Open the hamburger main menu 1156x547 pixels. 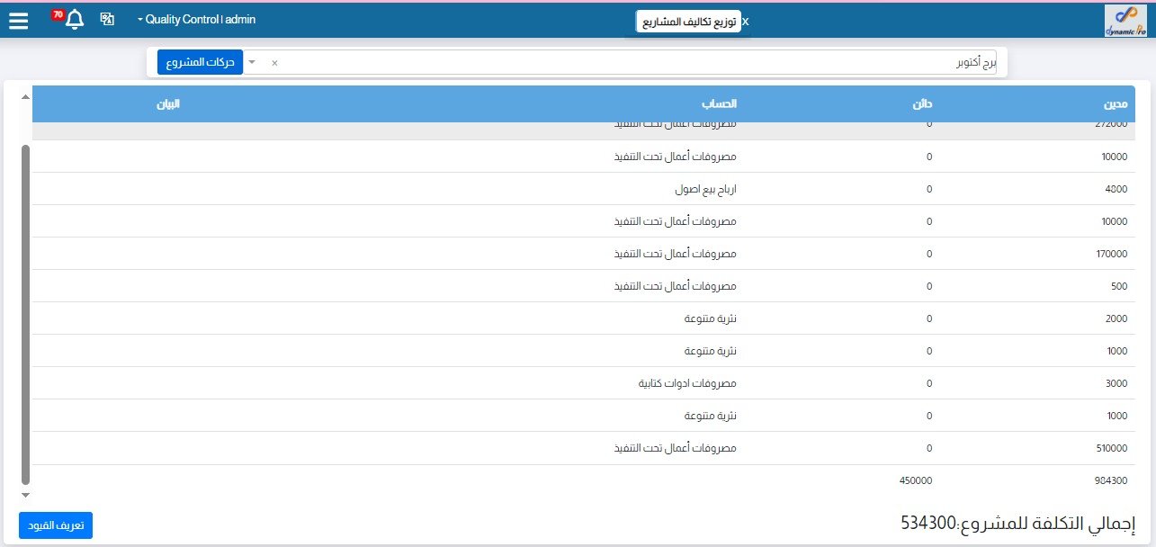click(18, 20)
